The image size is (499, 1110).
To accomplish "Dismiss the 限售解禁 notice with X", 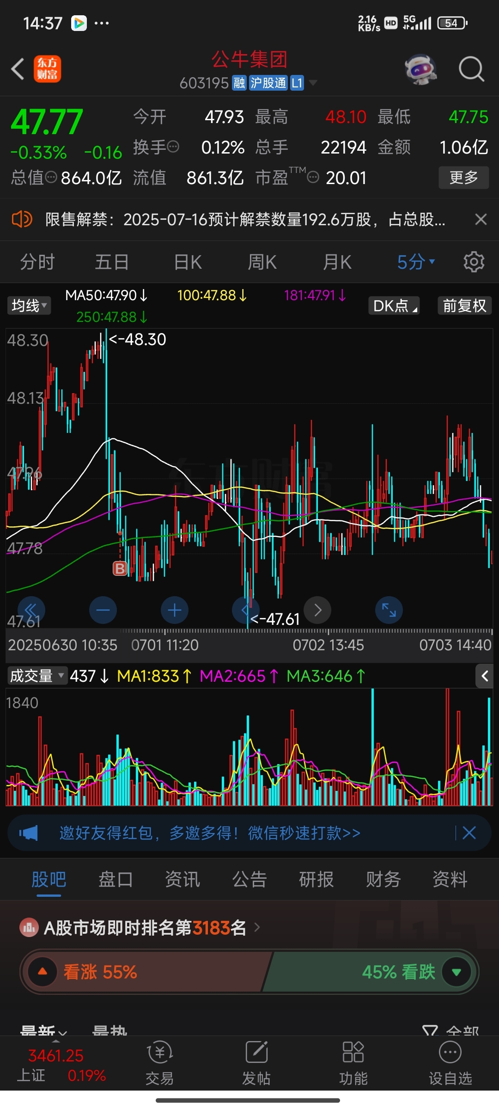I will pyautogui.click(x=481, y=219).
